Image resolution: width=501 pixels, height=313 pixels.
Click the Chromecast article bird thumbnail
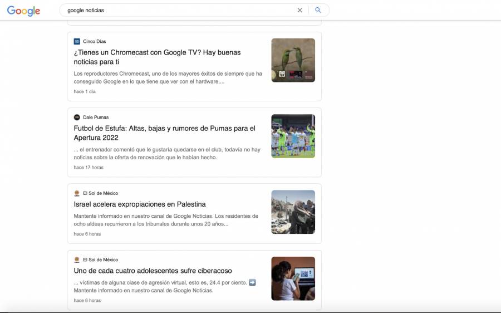click(293, 60)
